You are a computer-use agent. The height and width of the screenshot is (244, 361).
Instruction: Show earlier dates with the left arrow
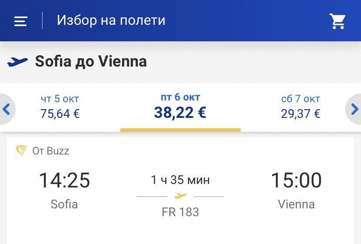7,109
